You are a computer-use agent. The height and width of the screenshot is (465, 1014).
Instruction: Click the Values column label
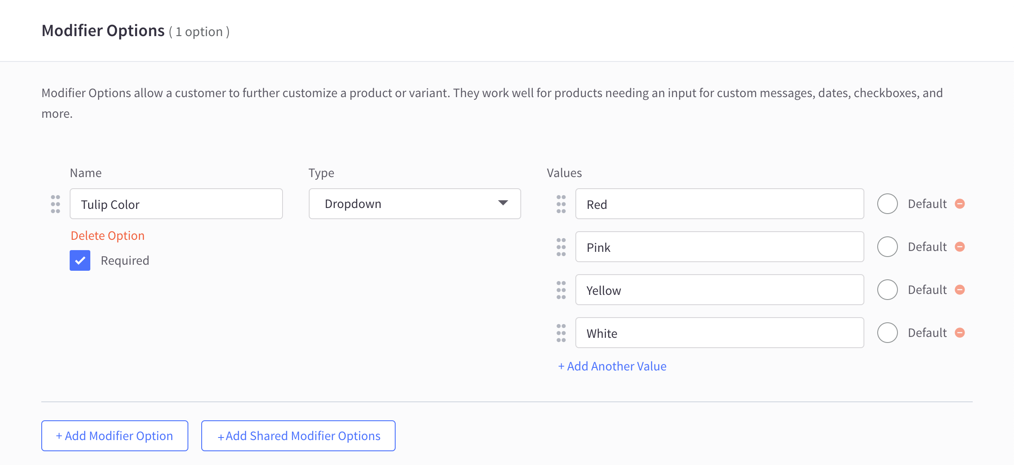click(x=564, y=173)
